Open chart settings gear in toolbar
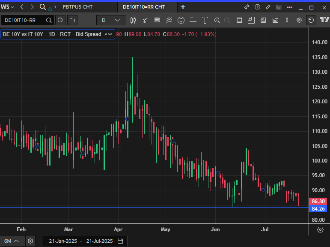Image resolution: width=330 pixels, height=247 pixels. (299, 20)
